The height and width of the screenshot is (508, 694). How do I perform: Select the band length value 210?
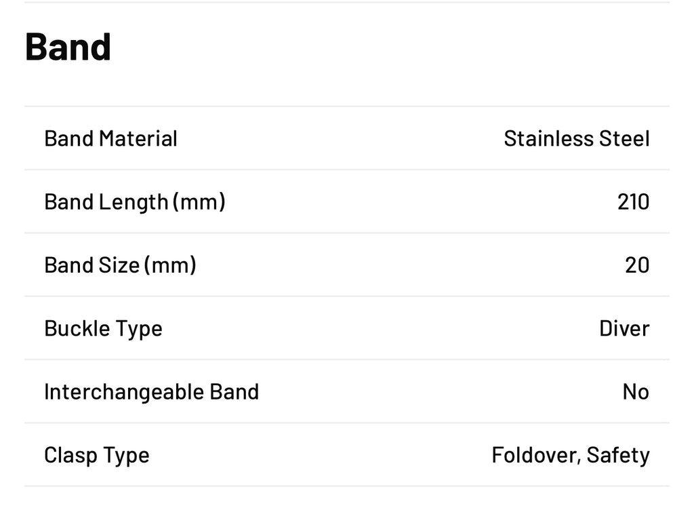(633, 201)
